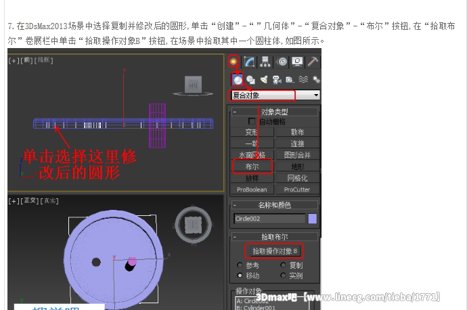The image size is (467, 310).
Task: Open the 真实 shading label menu
Action: [49, 201]
